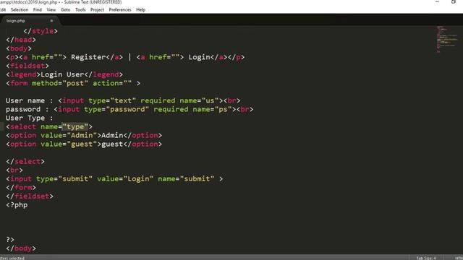This screenshot has width=463, height=260.
Task: Click the highlighted "type" attribute value
Action: [x=75, y=127]
